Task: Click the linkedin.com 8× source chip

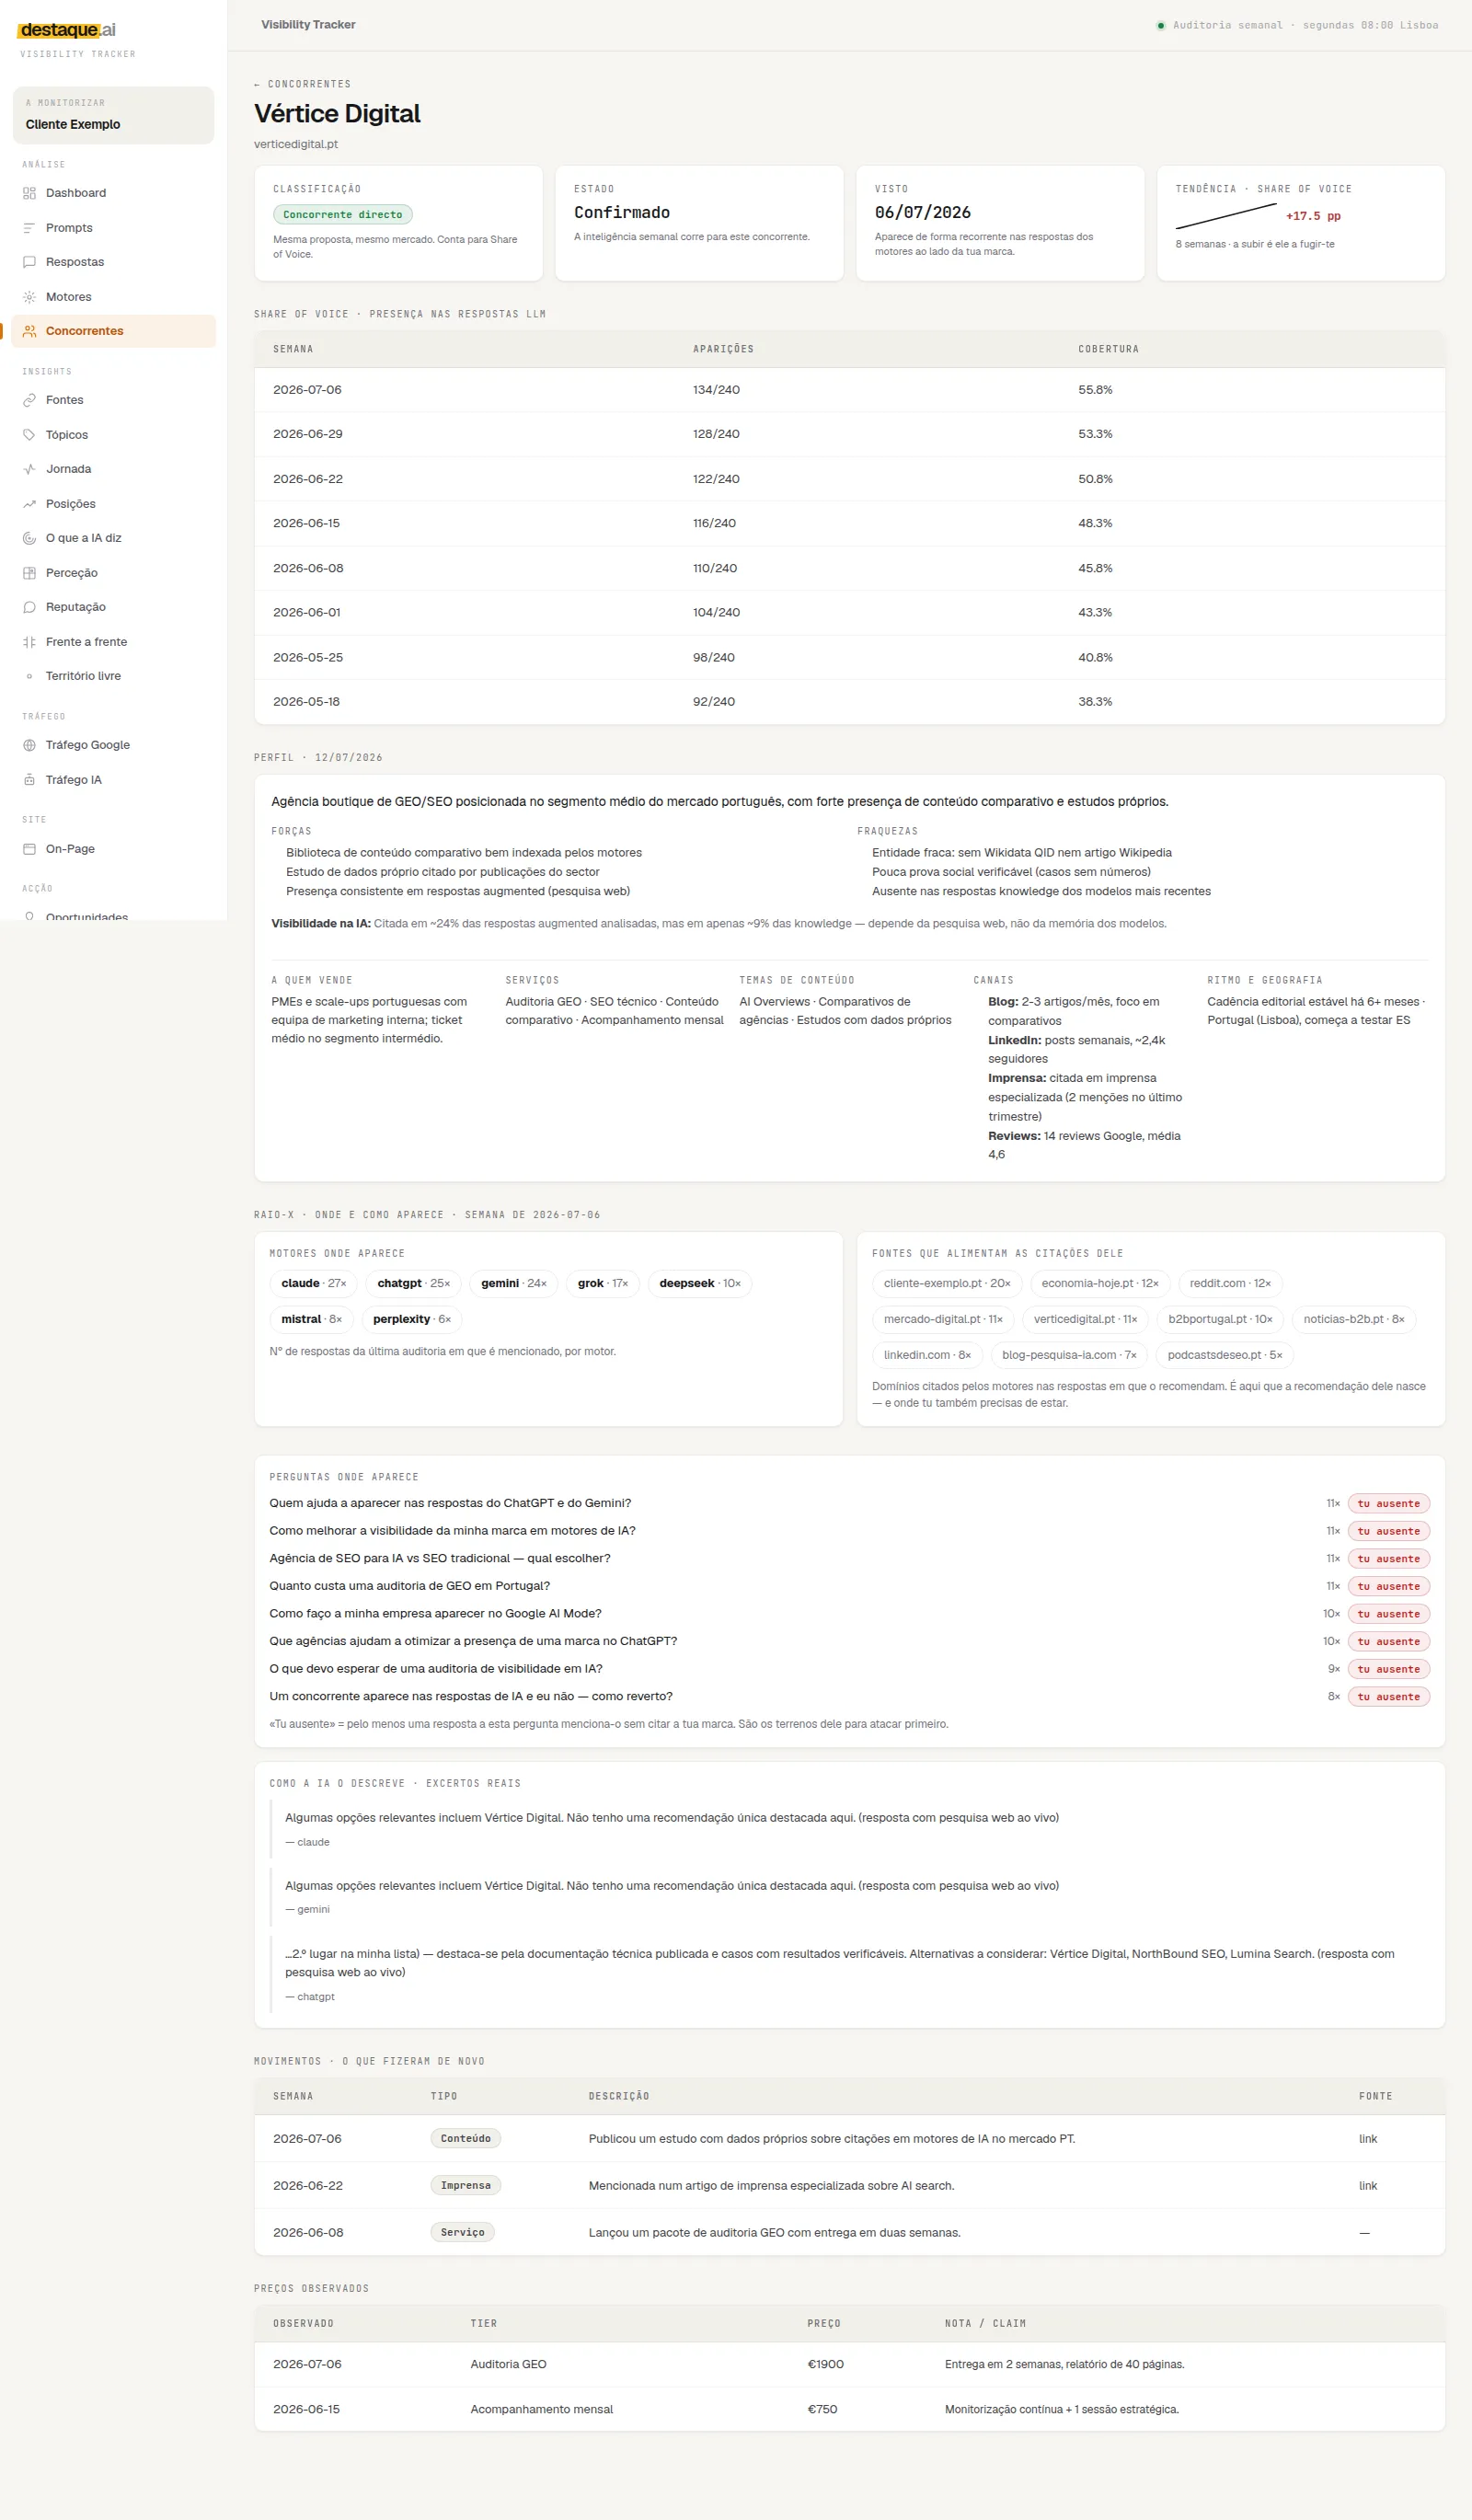Action: pyautogui.click(x=927, y=1355)
